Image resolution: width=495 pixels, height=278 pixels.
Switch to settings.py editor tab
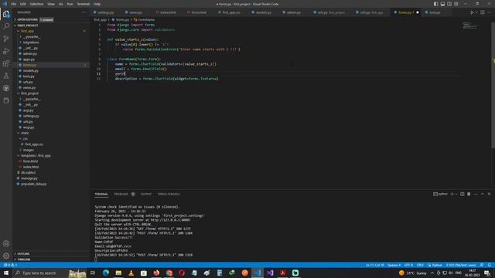click(105, 12)
